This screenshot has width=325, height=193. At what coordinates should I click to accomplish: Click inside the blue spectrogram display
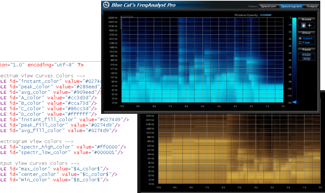tap(202, 60)
